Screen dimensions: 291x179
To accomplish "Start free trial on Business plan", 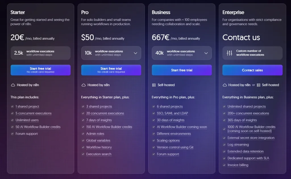I will pyautogui.click(x=182, y=70).
